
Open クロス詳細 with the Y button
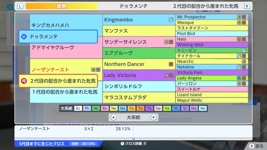click(x=133, y=143)
